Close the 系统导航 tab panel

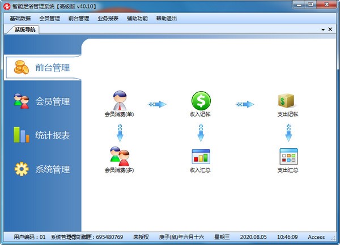(330, 29)
